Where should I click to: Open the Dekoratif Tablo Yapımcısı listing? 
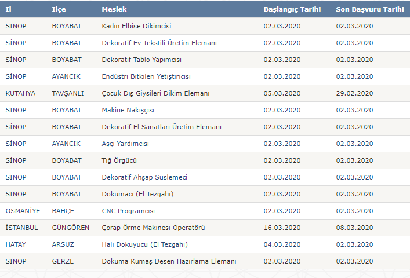[141, 60]
